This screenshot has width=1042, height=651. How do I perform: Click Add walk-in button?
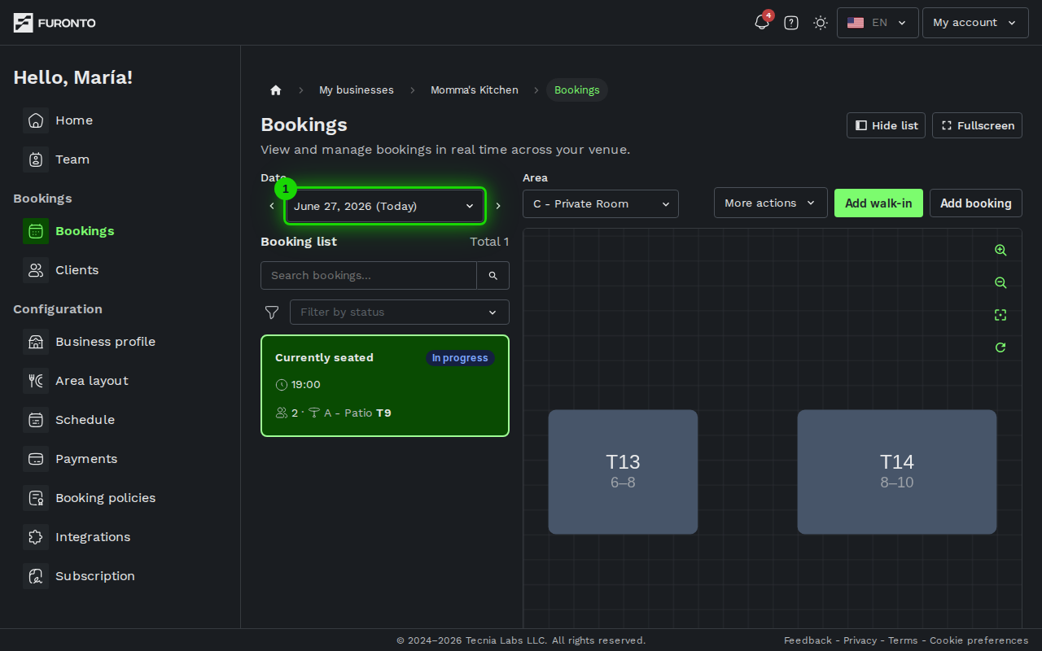(x=878, y=203)
